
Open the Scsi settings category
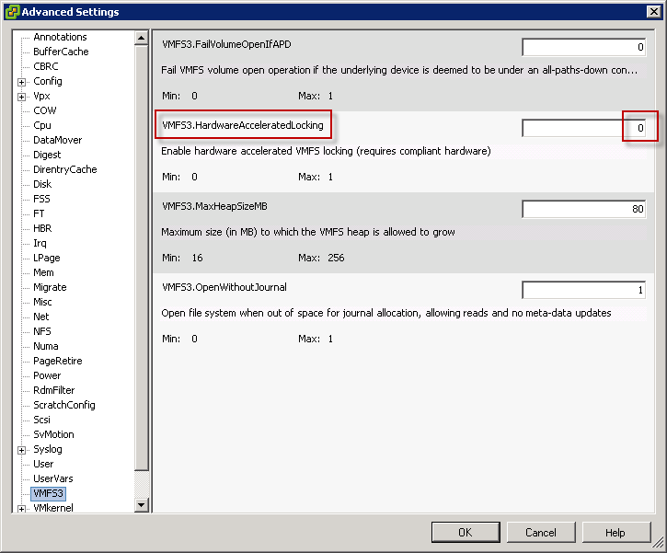click(43, 420)
